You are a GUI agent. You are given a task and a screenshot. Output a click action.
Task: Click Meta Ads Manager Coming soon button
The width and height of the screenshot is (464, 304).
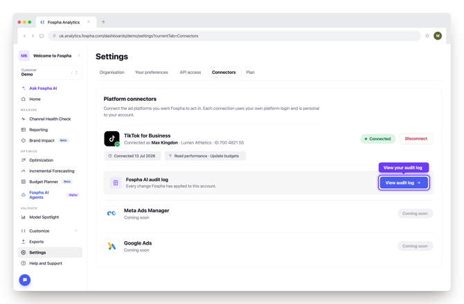415,213
